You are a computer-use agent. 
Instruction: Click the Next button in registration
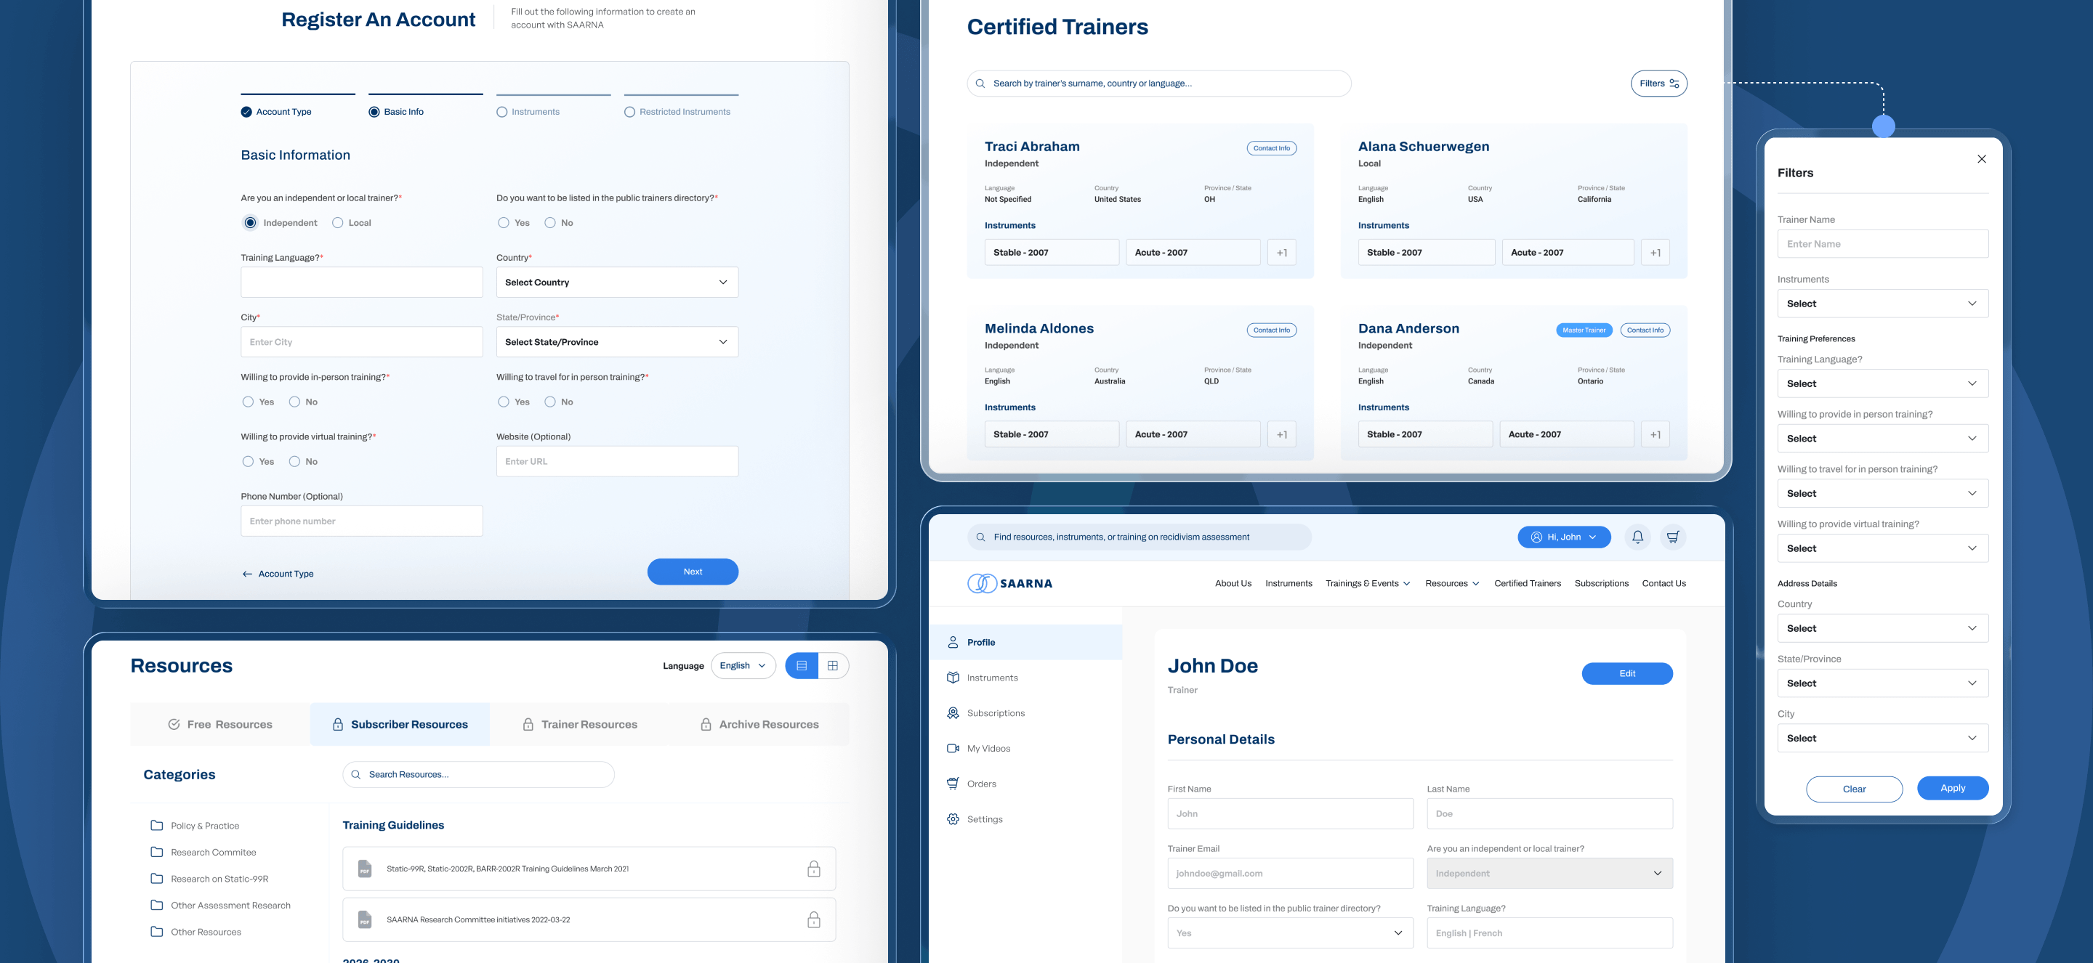693,572
